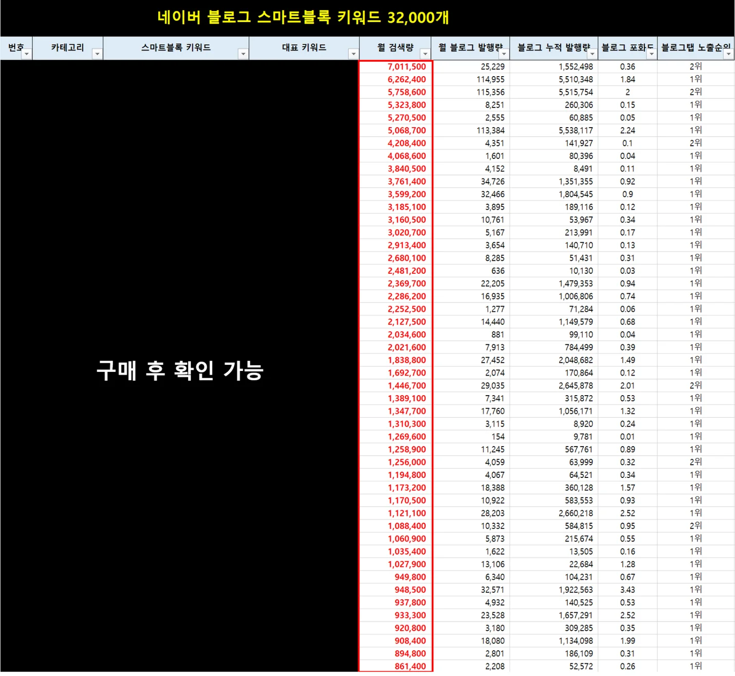Select the 1위 rank cell in the 861,400 row
Screen dimensions: 735x676
click(x=696, y=666)
